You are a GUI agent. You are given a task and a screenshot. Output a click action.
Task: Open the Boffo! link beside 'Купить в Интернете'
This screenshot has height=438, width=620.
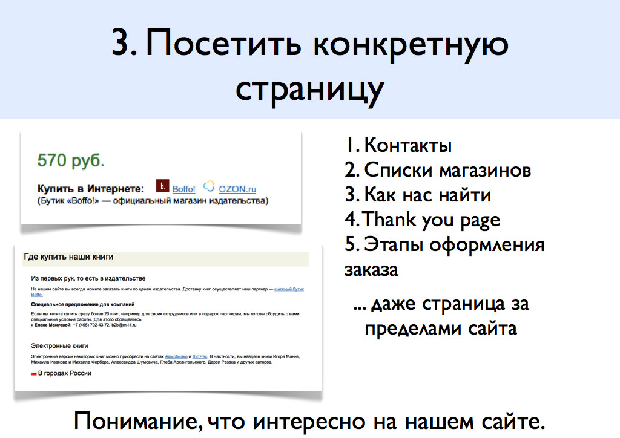(x=183, y=189)
